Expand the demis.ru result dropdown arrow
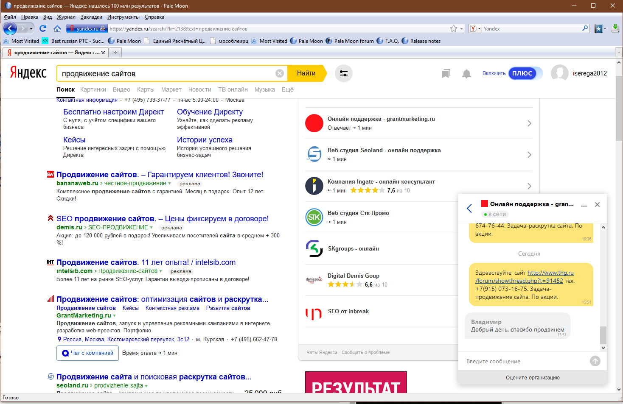This screenshot has height=404, width=623. coord(151,228)
